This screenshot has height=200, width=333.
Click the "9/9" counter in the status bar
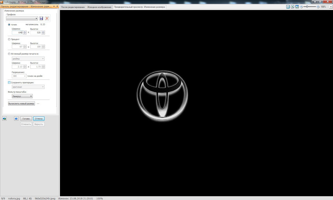tap(3, 199)
